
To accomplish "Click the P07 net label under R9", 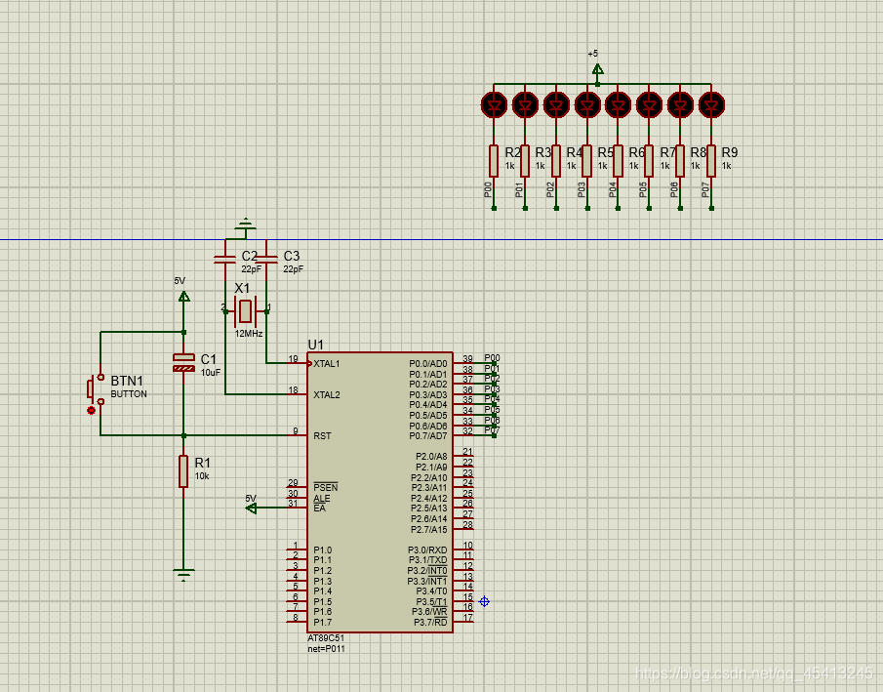I will (x=705, y=189).
